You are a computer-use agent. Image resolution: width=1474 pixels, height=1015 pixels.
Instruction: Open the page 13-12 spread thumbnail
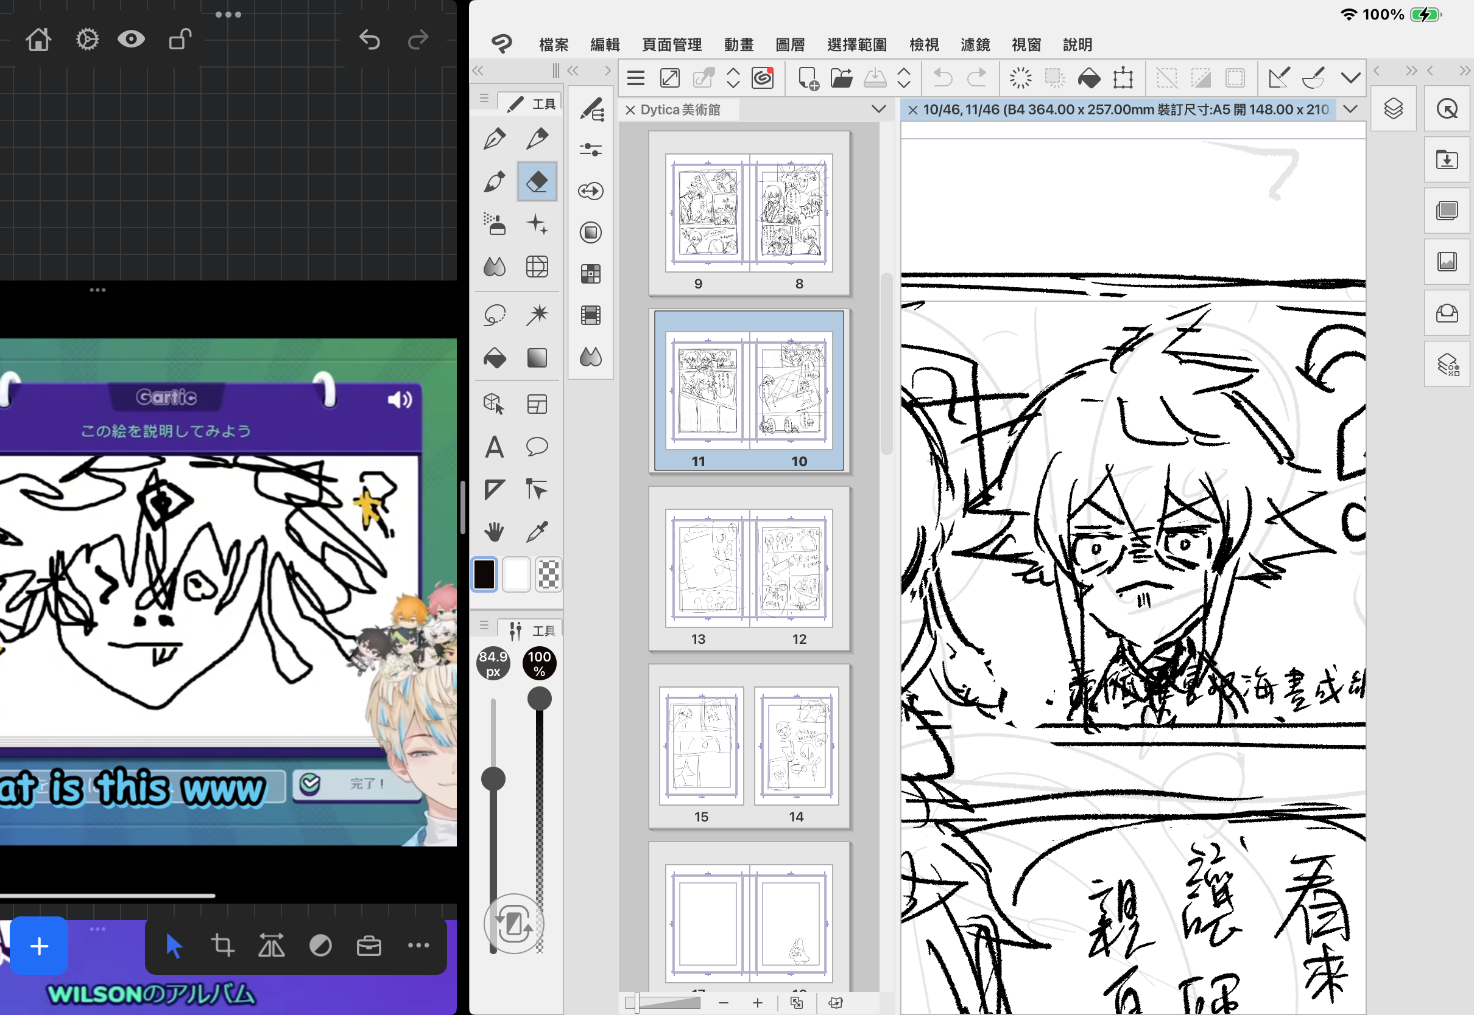(749, 569)
